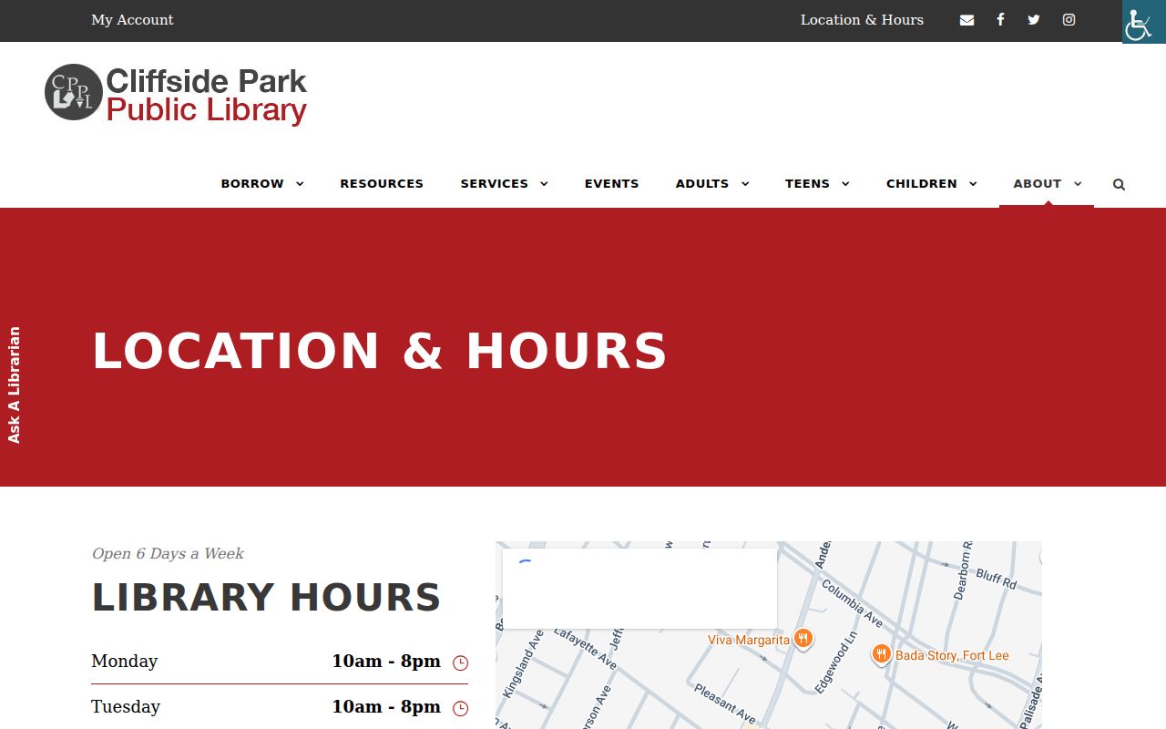Click the Columbia Ave street label on map

(x=852, y=603)
